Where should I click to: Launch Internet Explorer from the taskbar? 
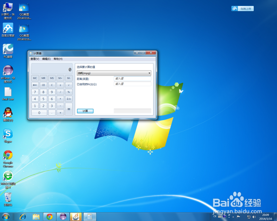coord(23,217)
